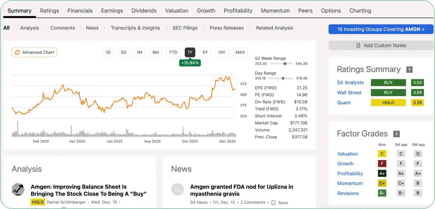
Task: Click the Save bookmark icon on news article
Action: click(273, 203)
